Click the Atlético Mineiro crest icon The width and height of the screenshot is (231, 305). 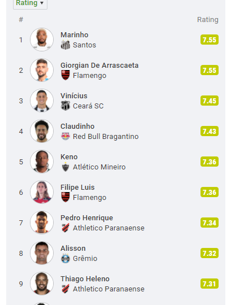[x=66, y=167]
